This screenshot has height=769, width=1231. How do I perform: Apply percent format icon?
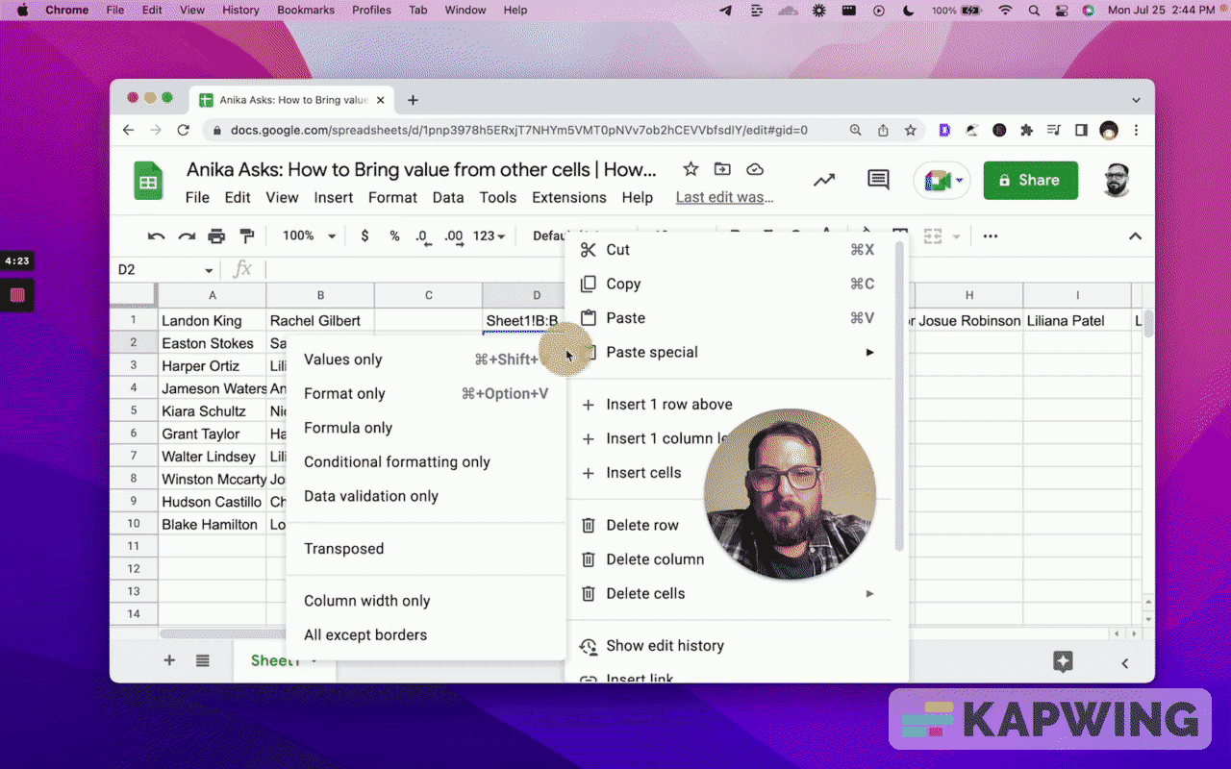coord(394,236)
